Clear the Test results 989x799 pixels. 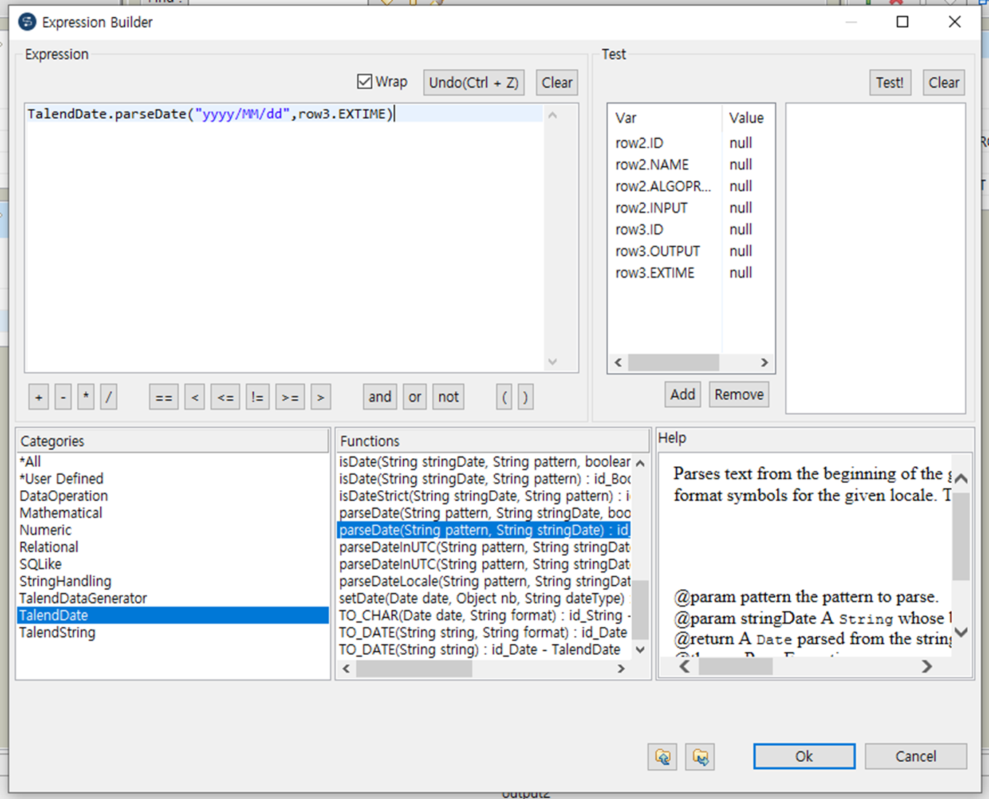pyautogui.click(x=944, y=82)
